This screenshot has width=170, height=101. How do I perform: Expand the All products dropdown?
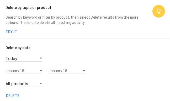pyautogui.click(x=24, y=84)
